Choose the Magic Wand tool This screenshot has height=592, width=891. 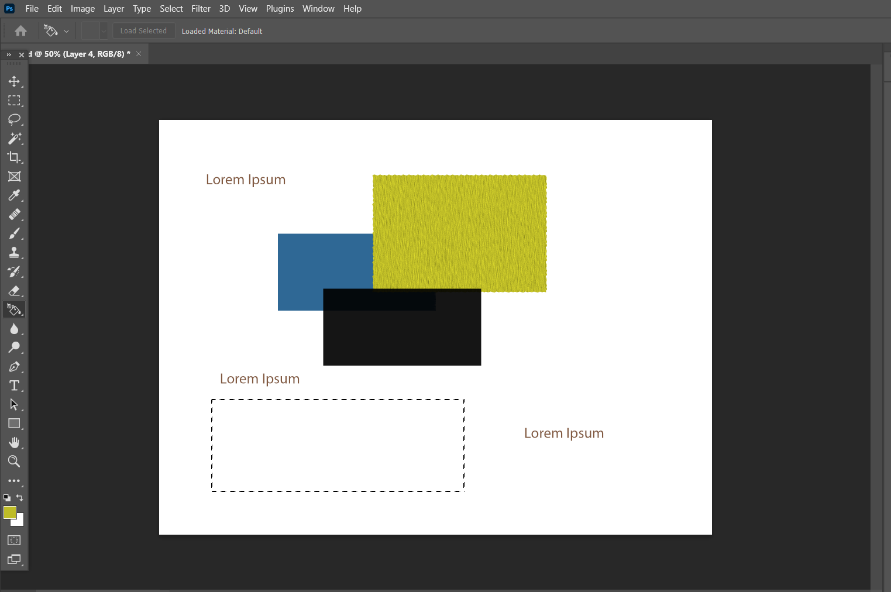click(14, 139)
